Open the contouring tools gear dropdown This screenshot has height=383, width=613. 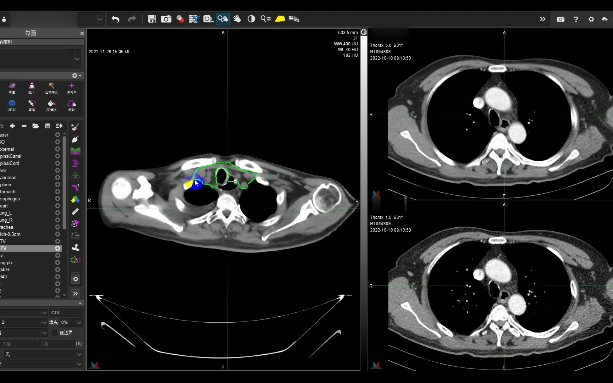click(77, 76)
